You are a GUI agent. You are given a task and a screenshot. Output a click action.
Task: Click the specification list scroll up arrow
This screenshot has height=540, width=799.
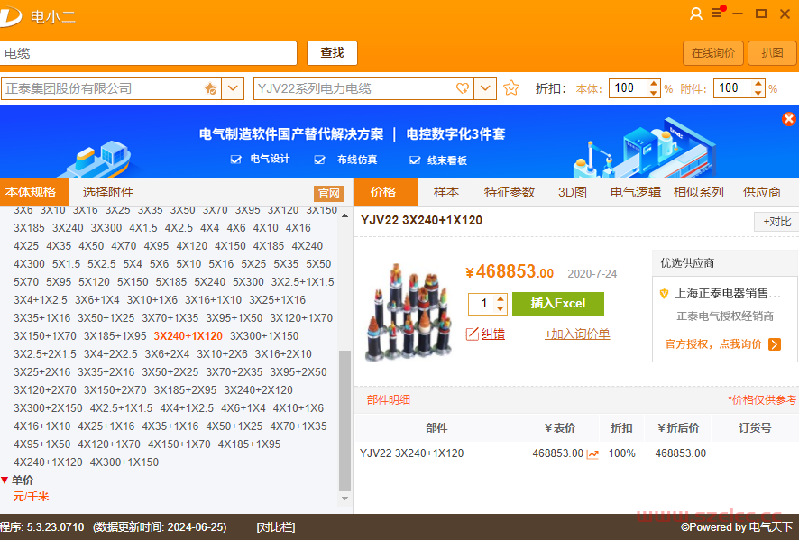345,216
